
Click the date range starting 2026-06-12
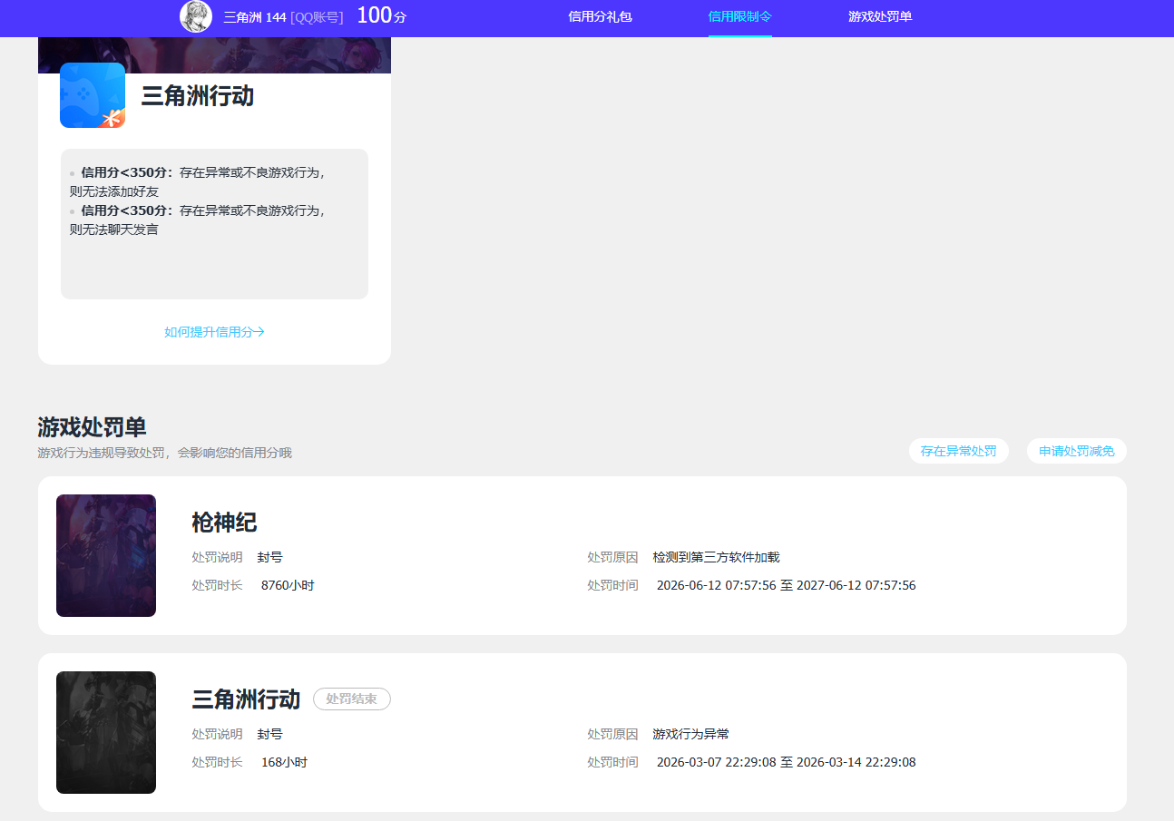coord(786,586)
